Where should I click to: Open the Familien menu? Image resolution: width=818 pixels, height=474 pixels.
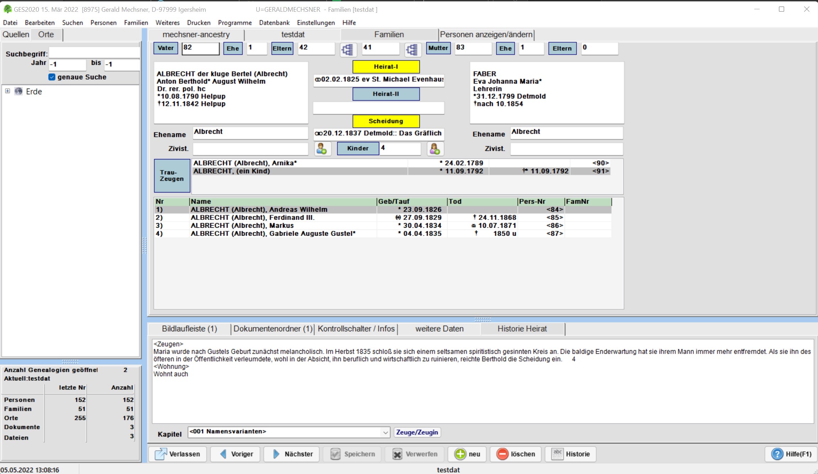[x=136, y=22]
